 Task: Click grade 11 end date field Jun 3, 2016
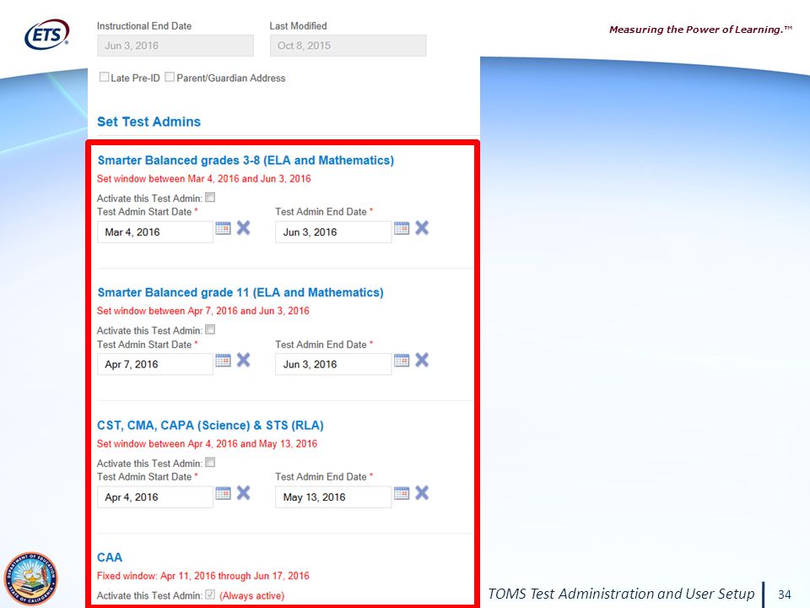coord(333,365)
